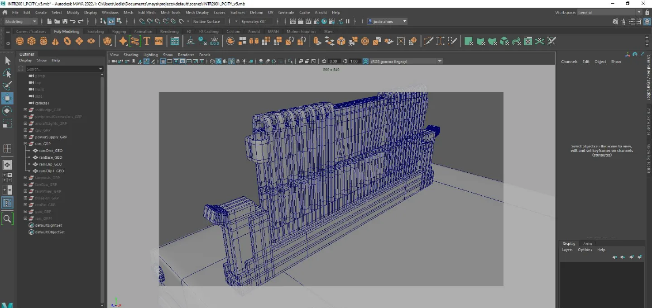Toggle Snap to Grids
Viewport: 652px width, 308px height.
click(142, 21)
